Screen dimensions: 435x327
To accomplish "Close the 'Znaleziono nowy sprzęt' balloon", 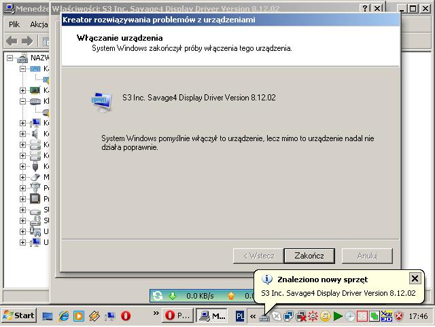I will point(415,278).
